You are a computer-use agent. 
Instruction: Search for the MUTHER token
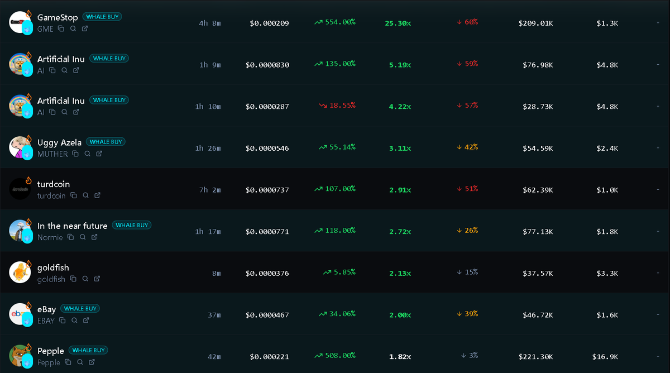pyautogui.click(x=88, y=154)
